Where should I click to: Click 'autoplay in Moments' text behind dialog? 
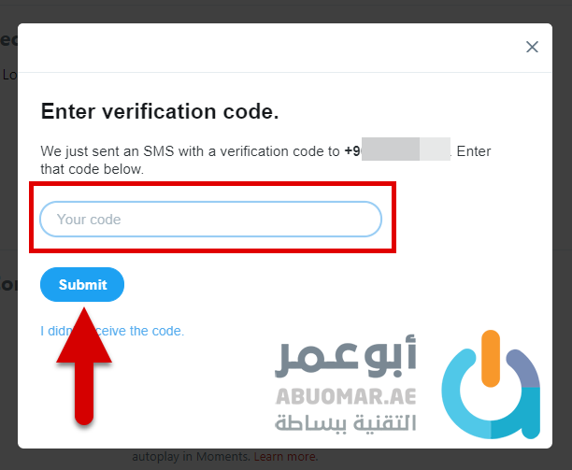pos(191,457)
